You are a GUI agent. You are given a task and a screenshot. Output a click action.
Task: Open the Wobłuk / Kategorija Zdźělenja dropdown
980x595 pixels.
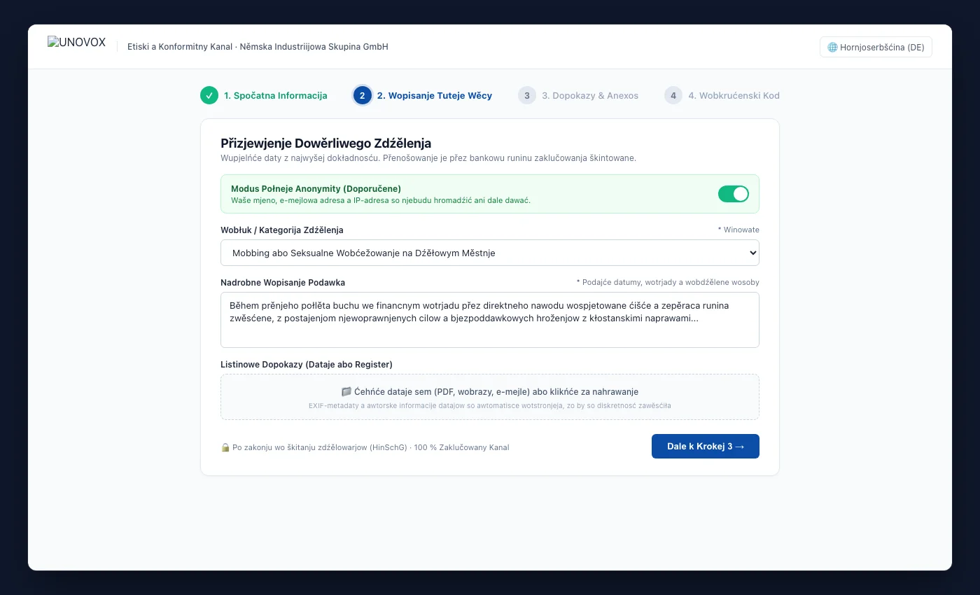pos(490,253)
